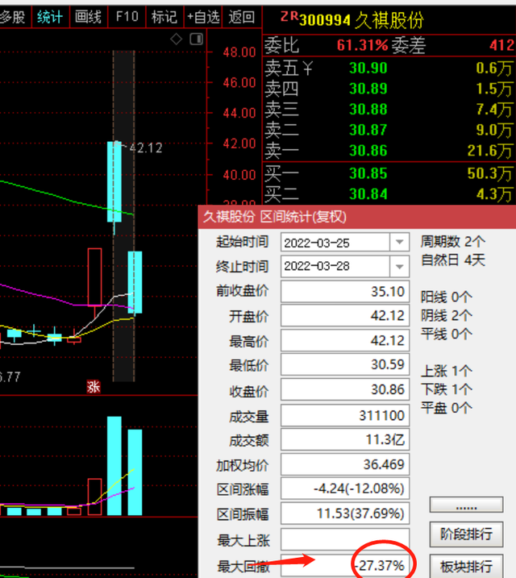Click the 标记 toolbar item
Image resolution: width=516 pixels, height=578 pixels.
[x=164, y=17]
